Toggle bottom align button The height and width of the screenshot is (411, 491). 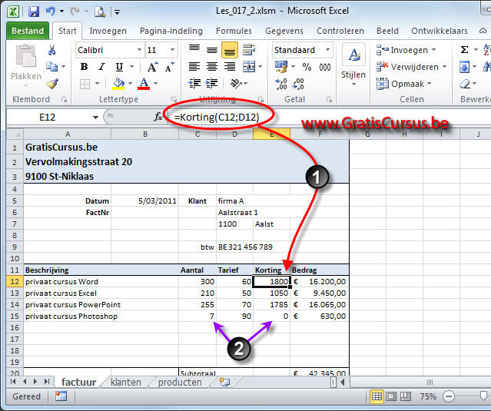tap(230, 50)
